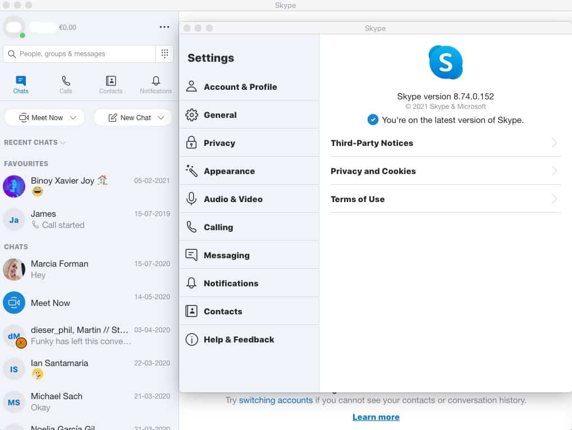Switch to the Calls tab
The image size is (572, 430).
pyautogui.click(x=66, y=85)
